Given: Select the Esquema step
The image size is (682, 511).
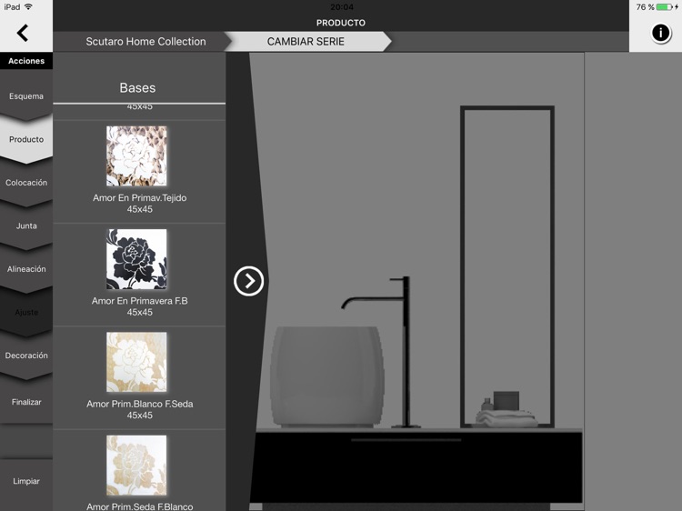Looking at the screenshot, I should coord(26,96).
